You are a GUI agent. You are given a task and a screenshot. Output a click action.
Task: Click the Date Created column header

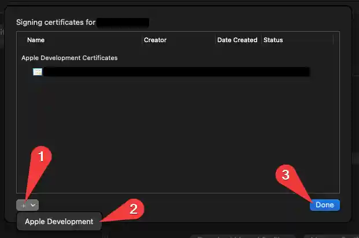pos(237,40)
